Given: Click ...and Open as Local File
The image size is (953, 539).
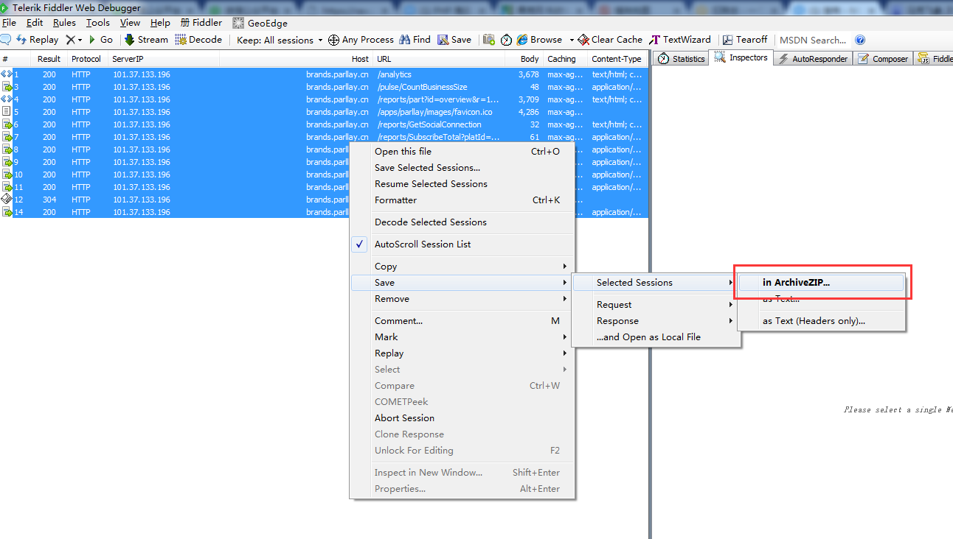Looking at the screenshot, I should 656,337.
